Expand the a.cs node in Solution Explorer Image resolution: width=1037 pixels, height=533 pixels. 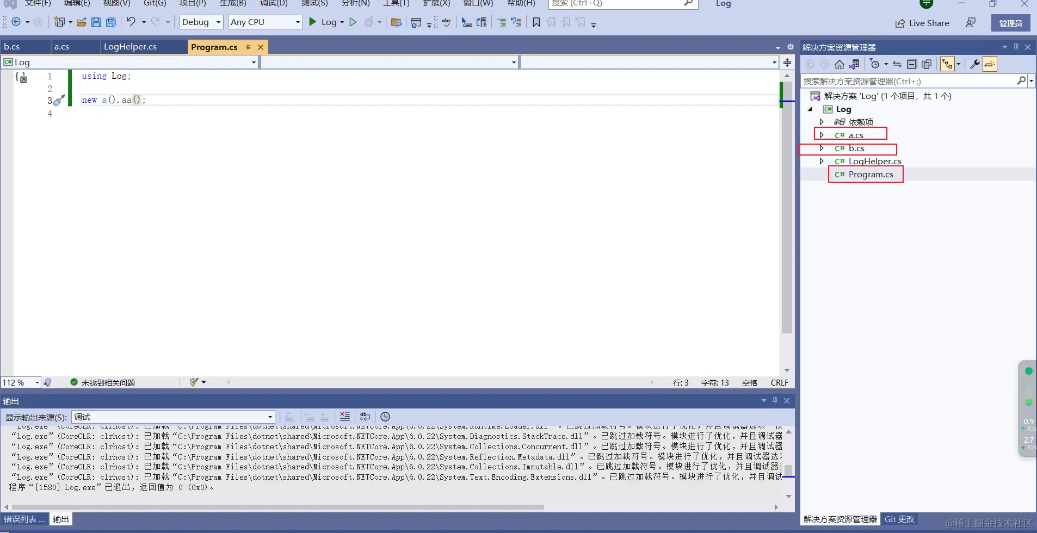pos(822,135)
